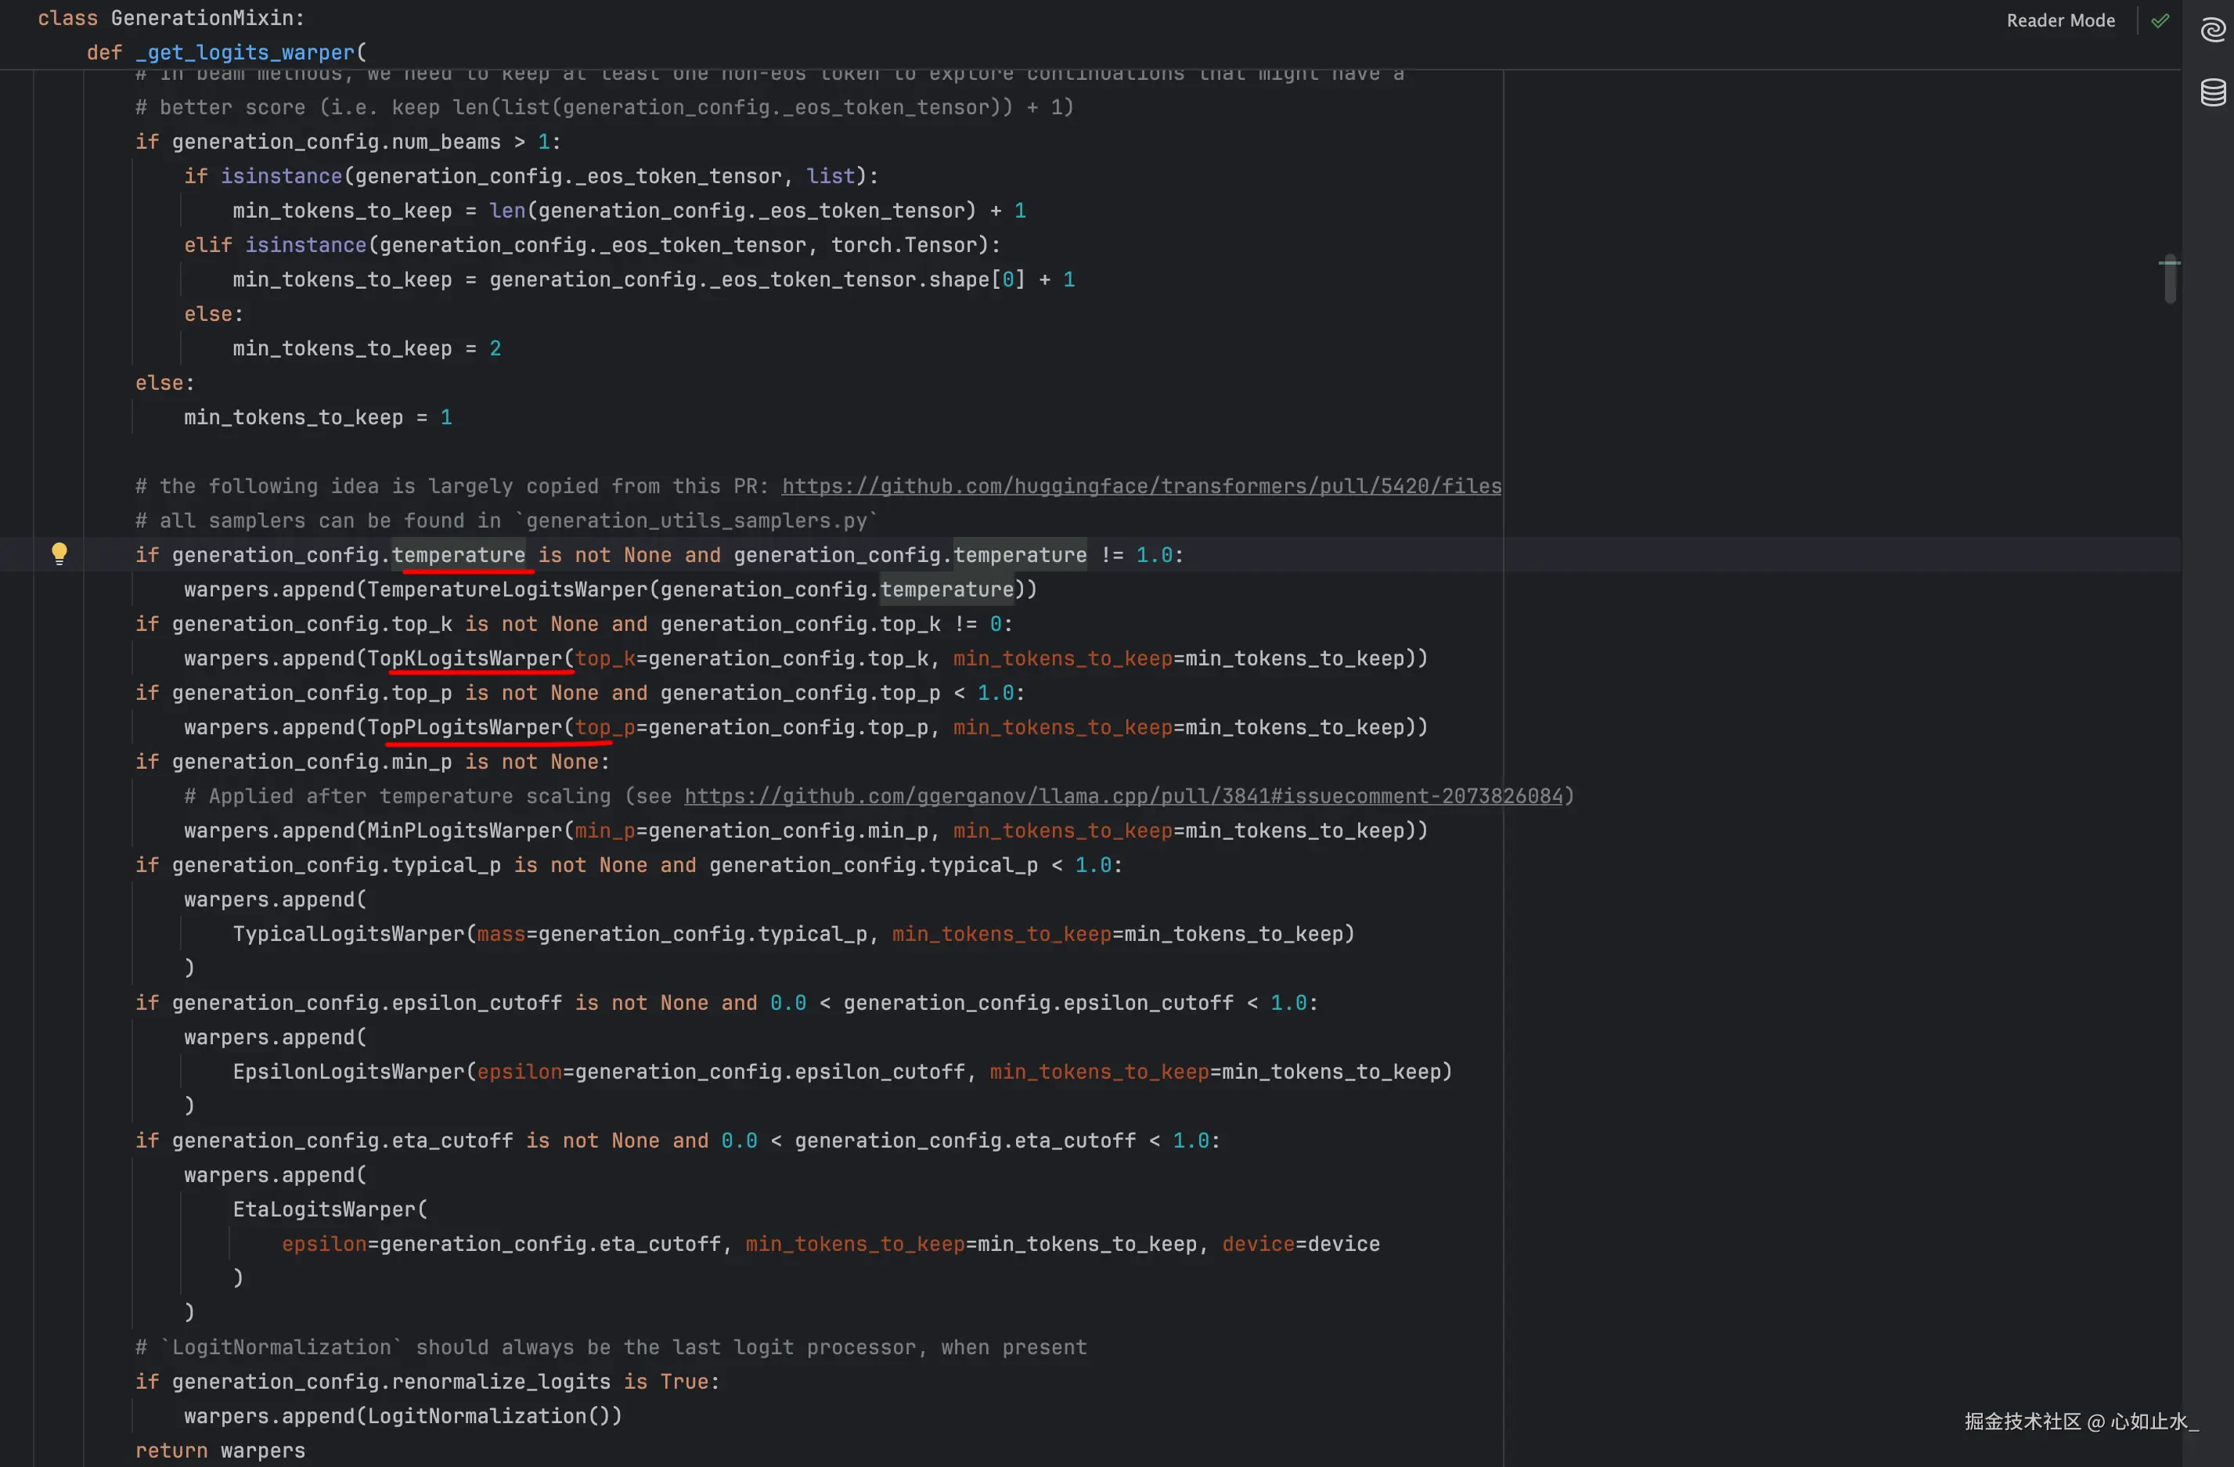Image resolution: width=2234 pixels, height=1467 pixels.
Task: Open the Database tool window icon
Action: (2212, 93)
